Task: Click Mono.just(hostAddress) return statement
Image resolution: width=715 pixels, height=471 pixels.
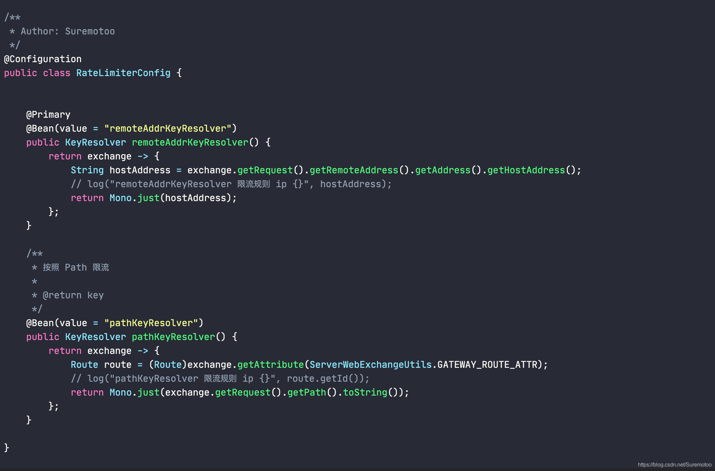Action: coord(154,198)
